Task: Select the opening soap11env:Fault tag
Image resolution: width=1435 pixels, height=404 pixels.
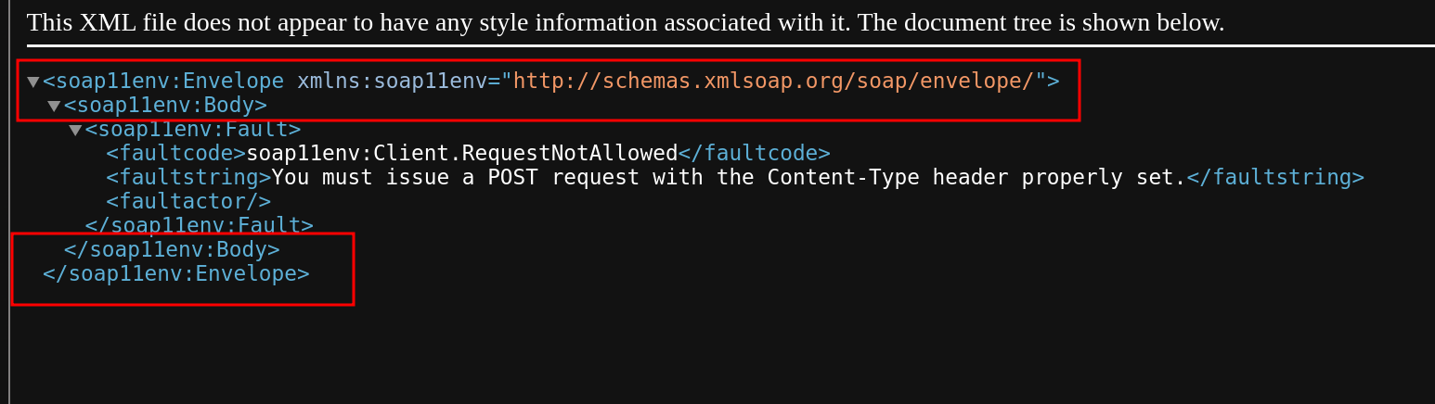Action: [193, 130]
